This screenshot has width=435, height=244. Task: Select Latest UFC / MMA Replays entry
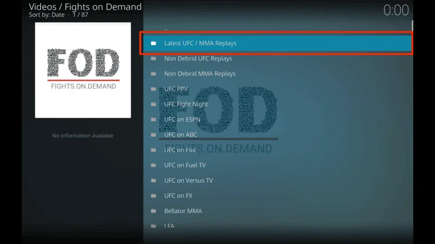pos(277,43)
